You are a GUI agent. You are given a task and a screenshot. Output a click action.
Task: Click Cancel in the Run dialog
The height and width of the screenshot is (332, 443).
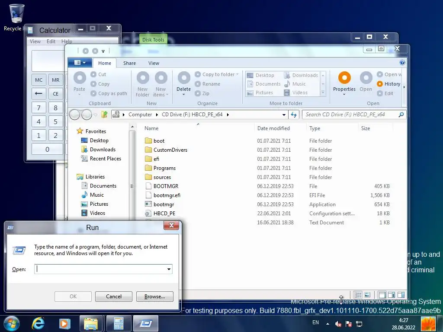[114, 297]
